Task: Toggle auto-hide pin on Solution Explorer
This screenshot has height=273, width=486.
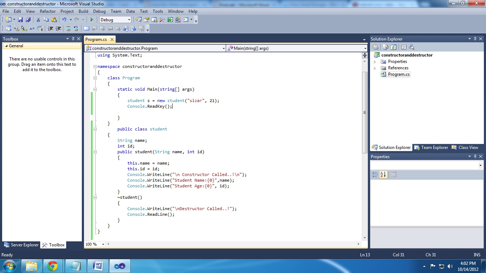Action: pos(475,39)
